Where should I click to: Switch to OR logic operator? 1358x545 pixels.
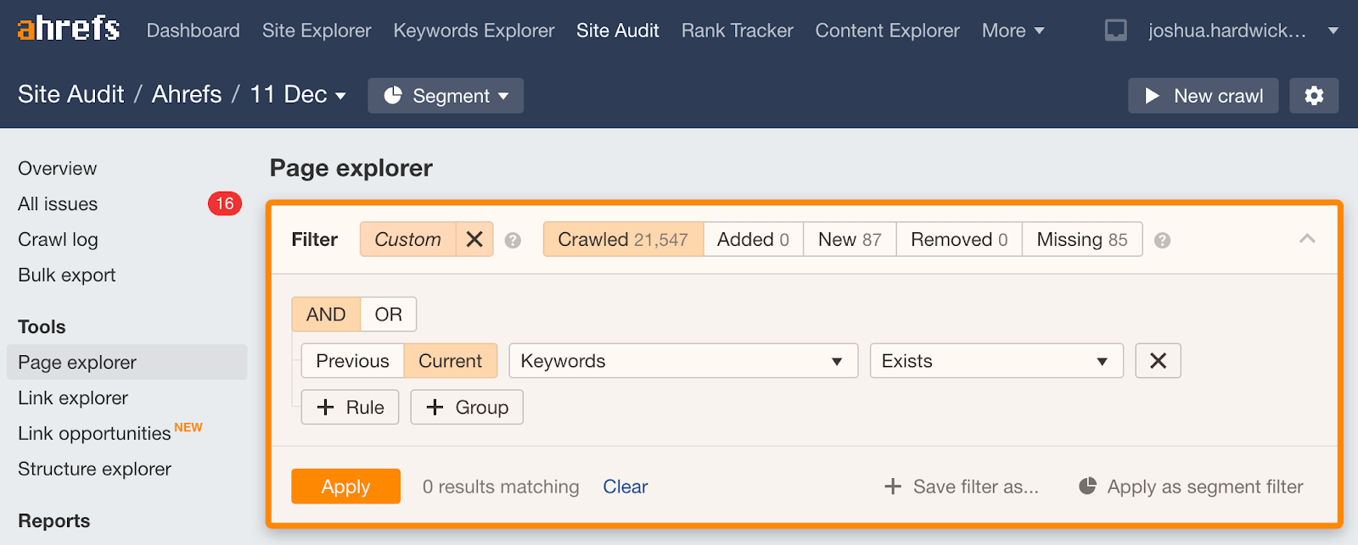[389, 314]
